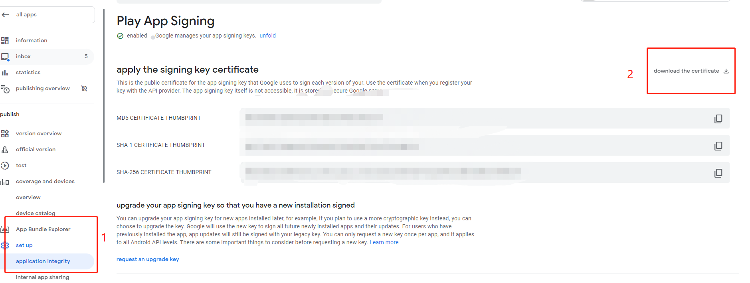
Task: Select the statistics icon in sidebar
Action: pyautogui.click(x=5, y=72)
